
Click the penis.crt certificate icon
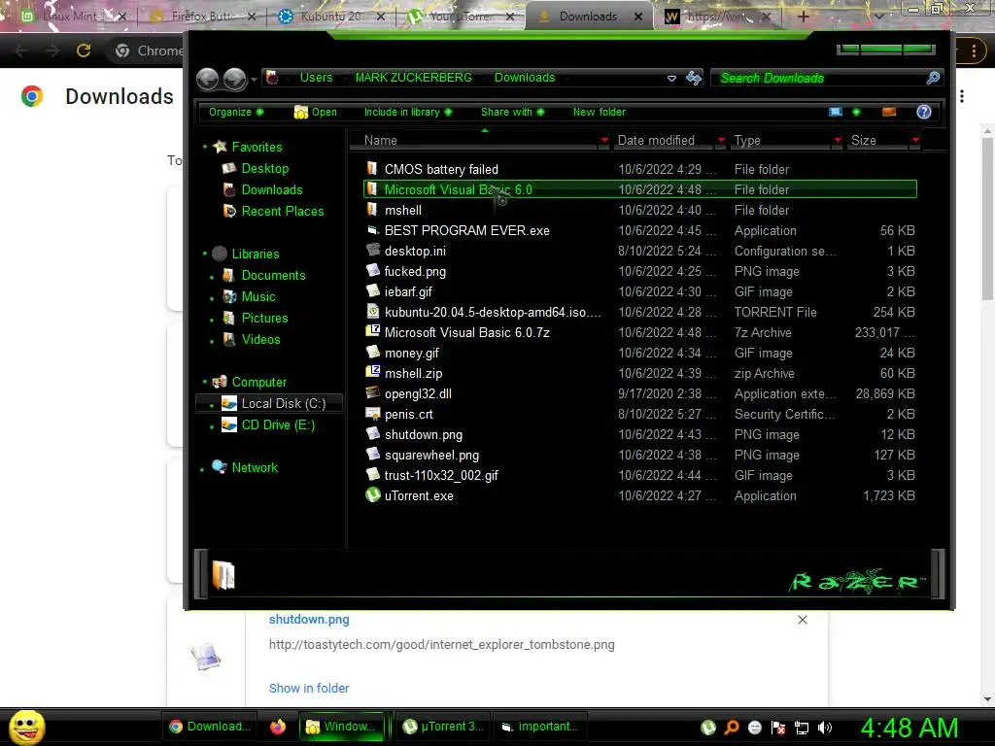coord(372,414)
